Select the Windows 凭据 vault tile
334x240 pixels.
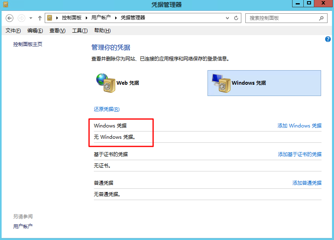tap(264, 83)
